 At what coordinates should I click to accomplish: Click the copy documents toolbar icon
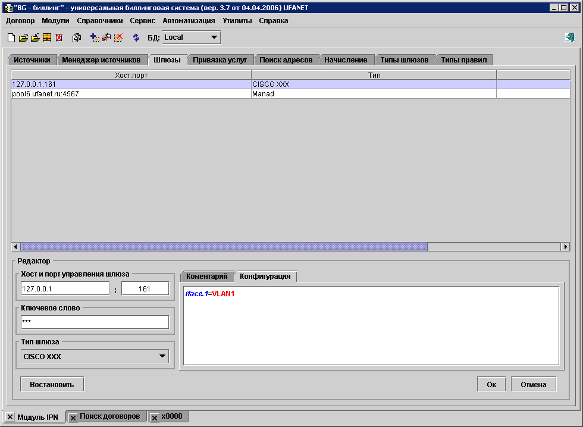[77, 37]
